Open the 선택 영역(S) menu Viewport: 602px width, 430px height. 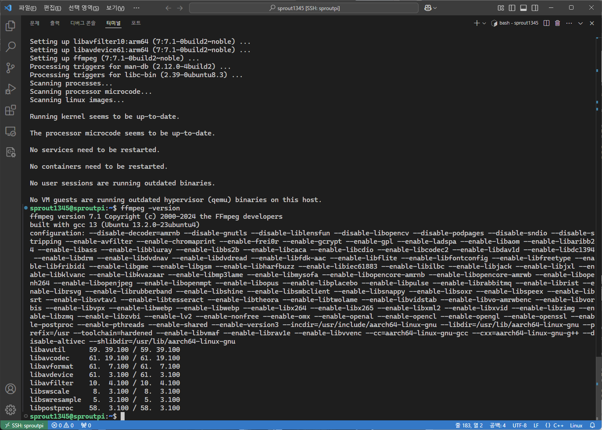click(x=83, y=8)
